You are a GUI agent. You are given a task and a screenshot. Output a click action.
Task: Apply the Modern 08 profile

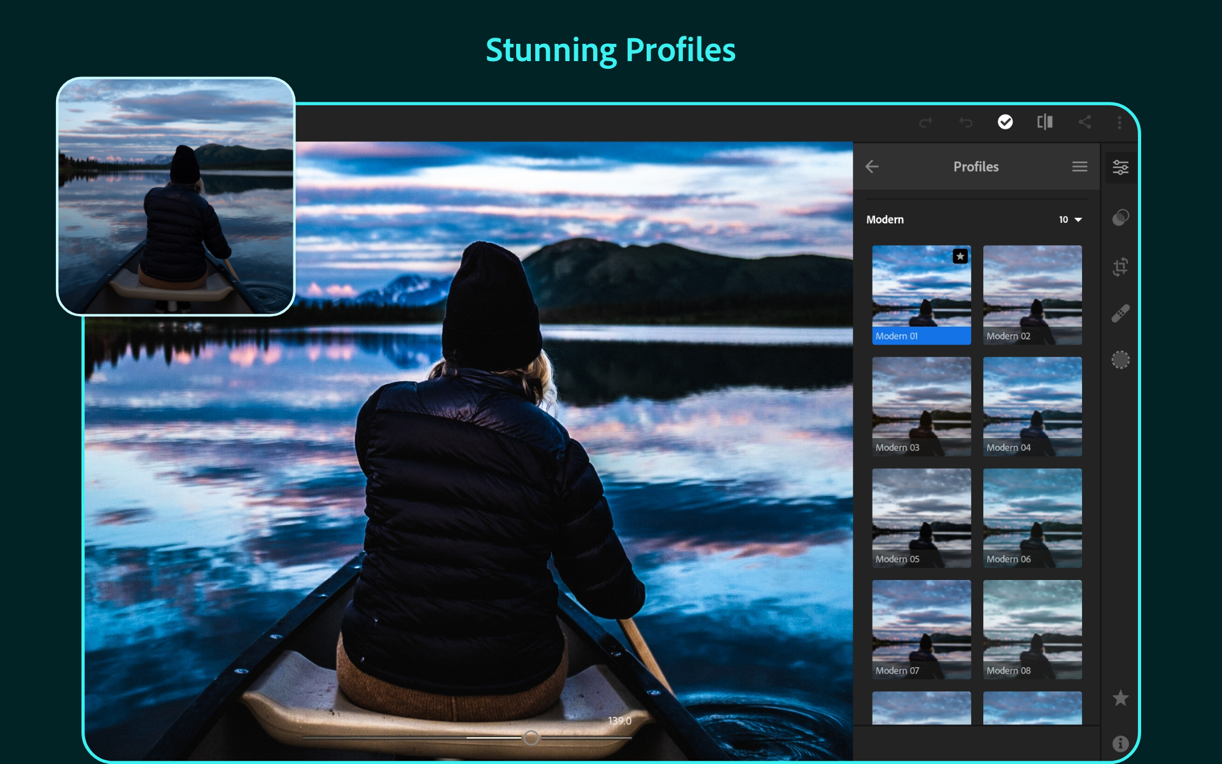point(1032,629)
